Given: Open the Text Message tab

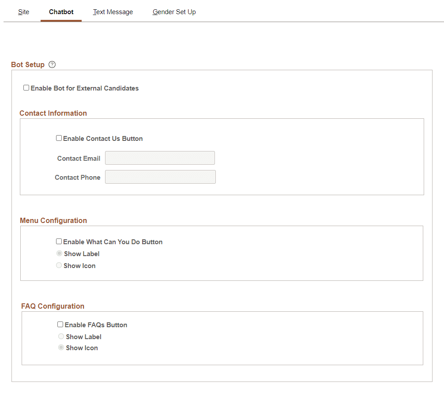Looking at the screenshot, I should click(x=113, y=12).
